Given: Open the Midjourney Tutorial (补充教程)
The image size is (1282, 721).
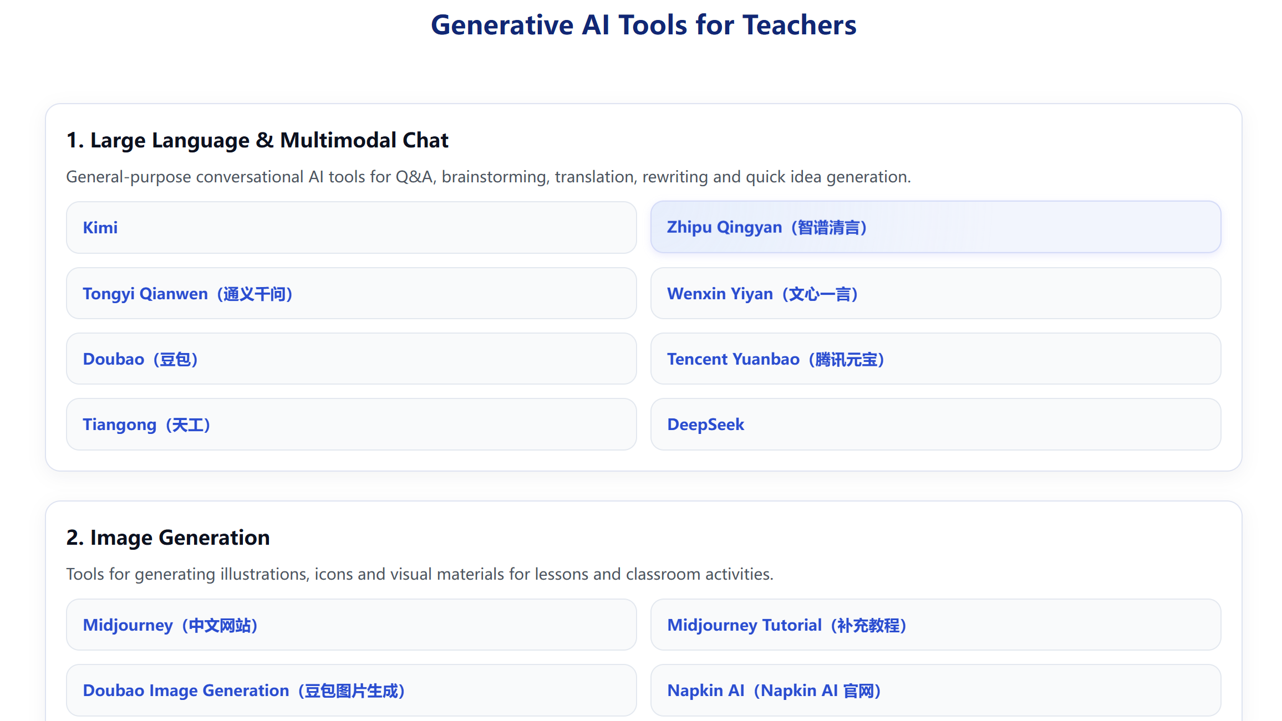Looking at the screenshot, I should click(787, 625).
